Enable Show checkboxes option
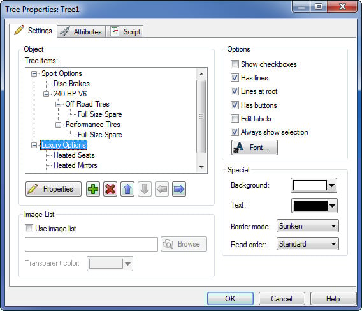 (235, 64)
